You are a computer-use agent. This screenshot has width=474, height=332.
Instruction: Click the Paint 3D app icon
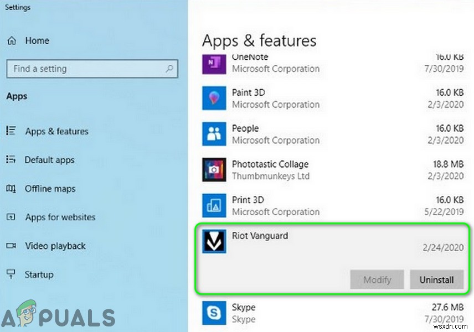click(214, 98)
